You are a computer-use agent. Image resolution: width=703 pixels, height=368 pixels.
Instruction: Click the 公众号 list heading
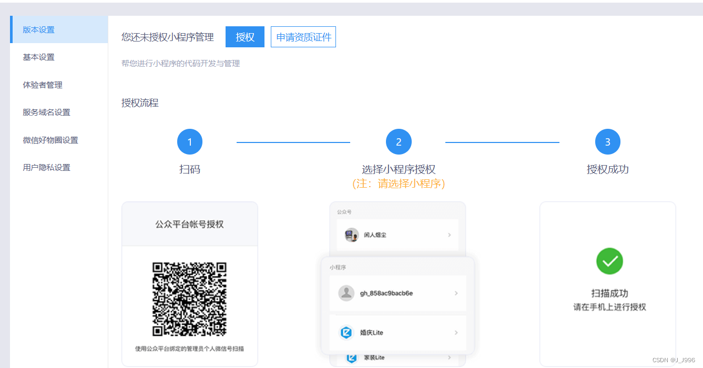(344, 212)
